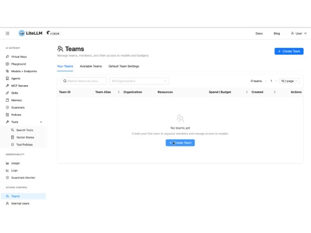Click the user avatar icon in header
This screenshot has width=311, height=233.
(x=292, y=34)
